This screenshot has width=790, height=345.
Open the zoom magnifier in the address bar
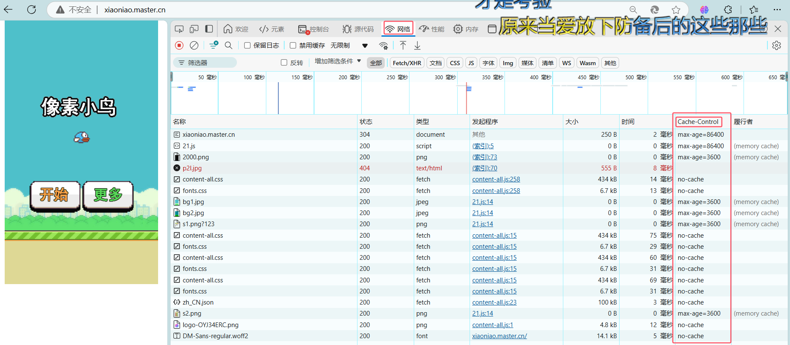pyautogui.click(x=634, y=9)
